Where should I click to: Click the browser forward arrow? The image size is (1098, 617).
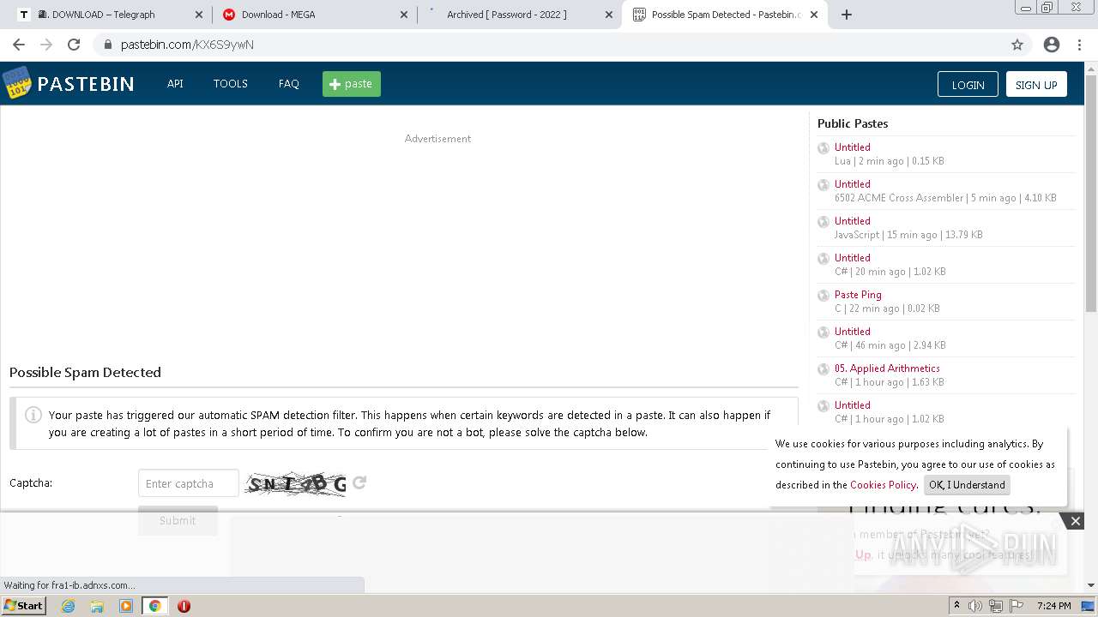(46, 45)
